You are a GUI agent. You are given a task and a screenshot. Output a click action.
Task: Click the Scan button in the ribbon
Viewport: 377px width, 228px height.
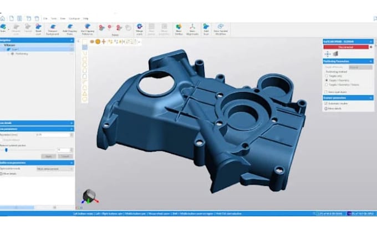coord(3,28)
